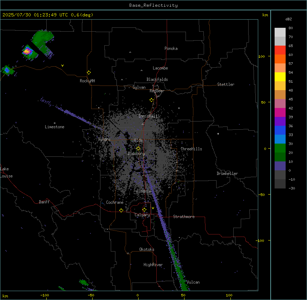Select the Strathmore label
The image size is (307, 300).
pos(184,217)
